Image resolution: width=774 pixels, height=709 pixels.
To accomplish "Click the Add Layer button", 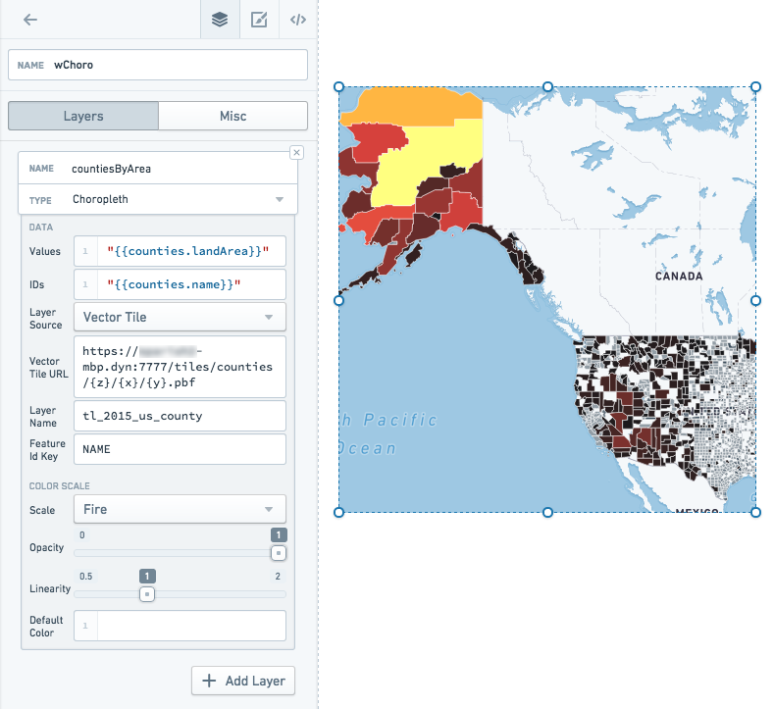I will coord(243,681).
